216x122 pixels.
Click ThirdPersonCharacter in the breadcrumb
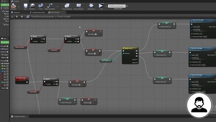coord(43,17)
